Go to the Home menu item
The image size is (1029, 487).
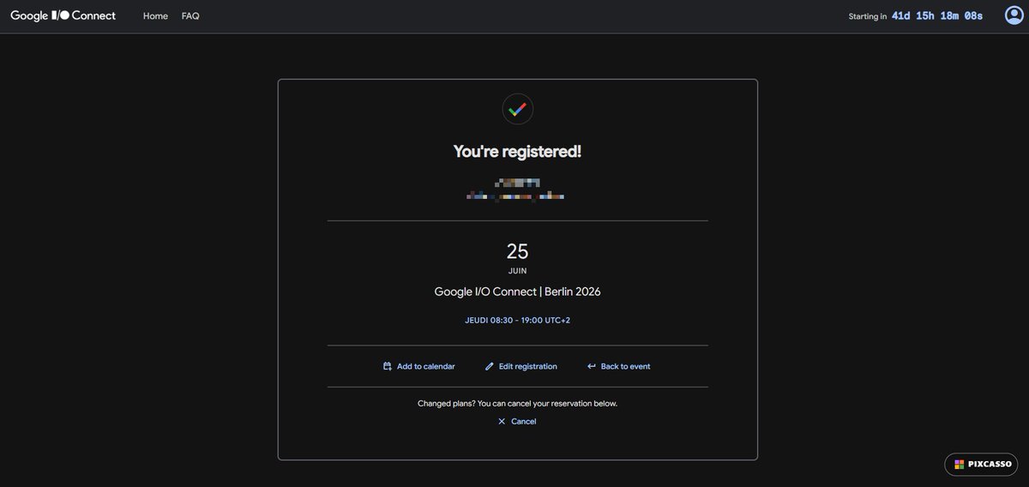coord(155,15)
